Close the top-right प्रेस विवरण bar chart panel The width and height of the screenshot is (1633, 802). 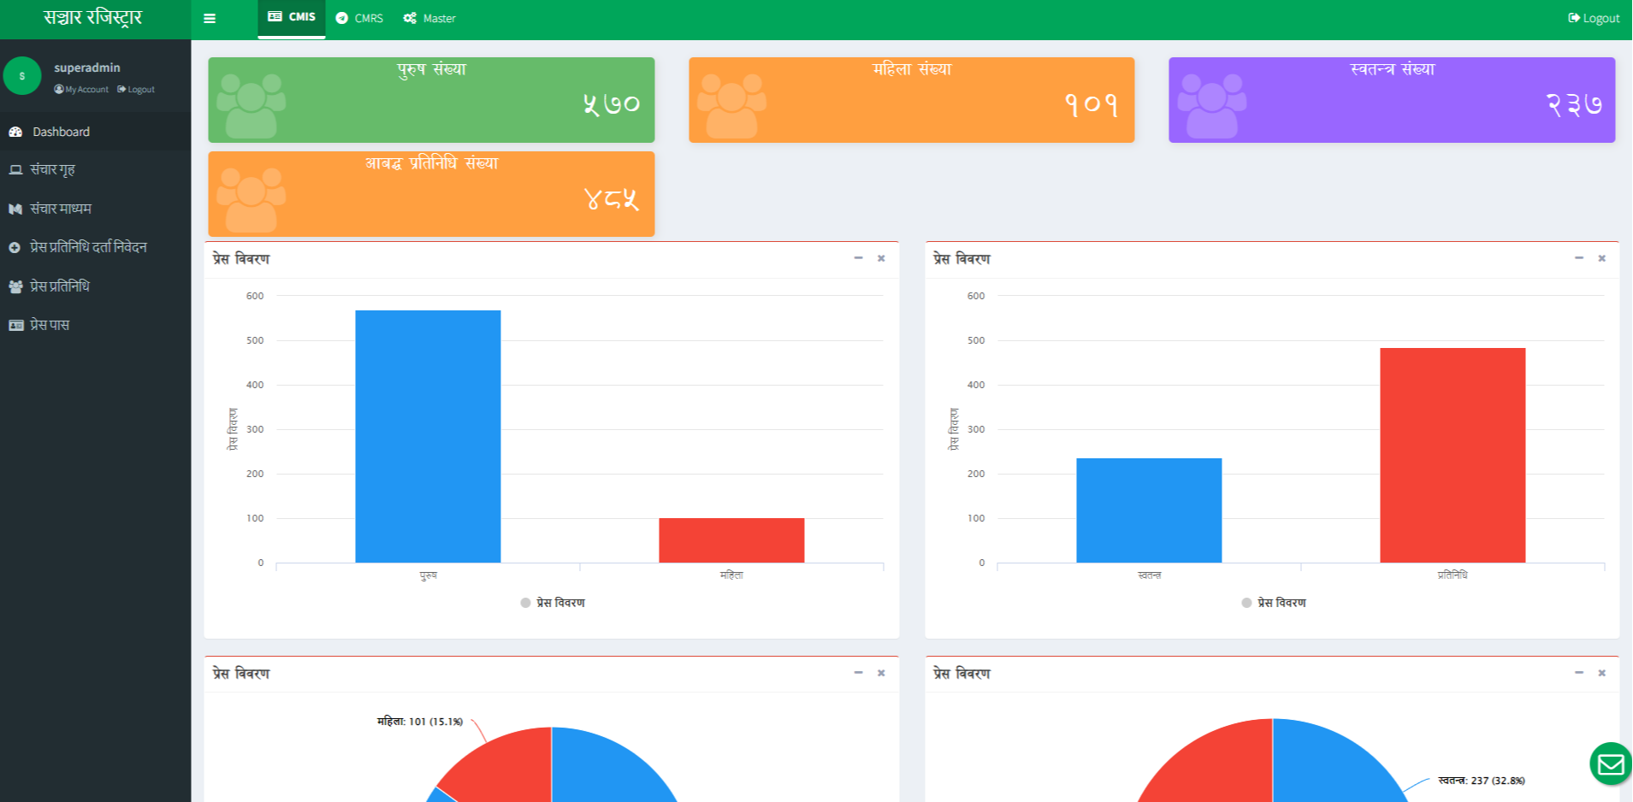point(1602,258)
